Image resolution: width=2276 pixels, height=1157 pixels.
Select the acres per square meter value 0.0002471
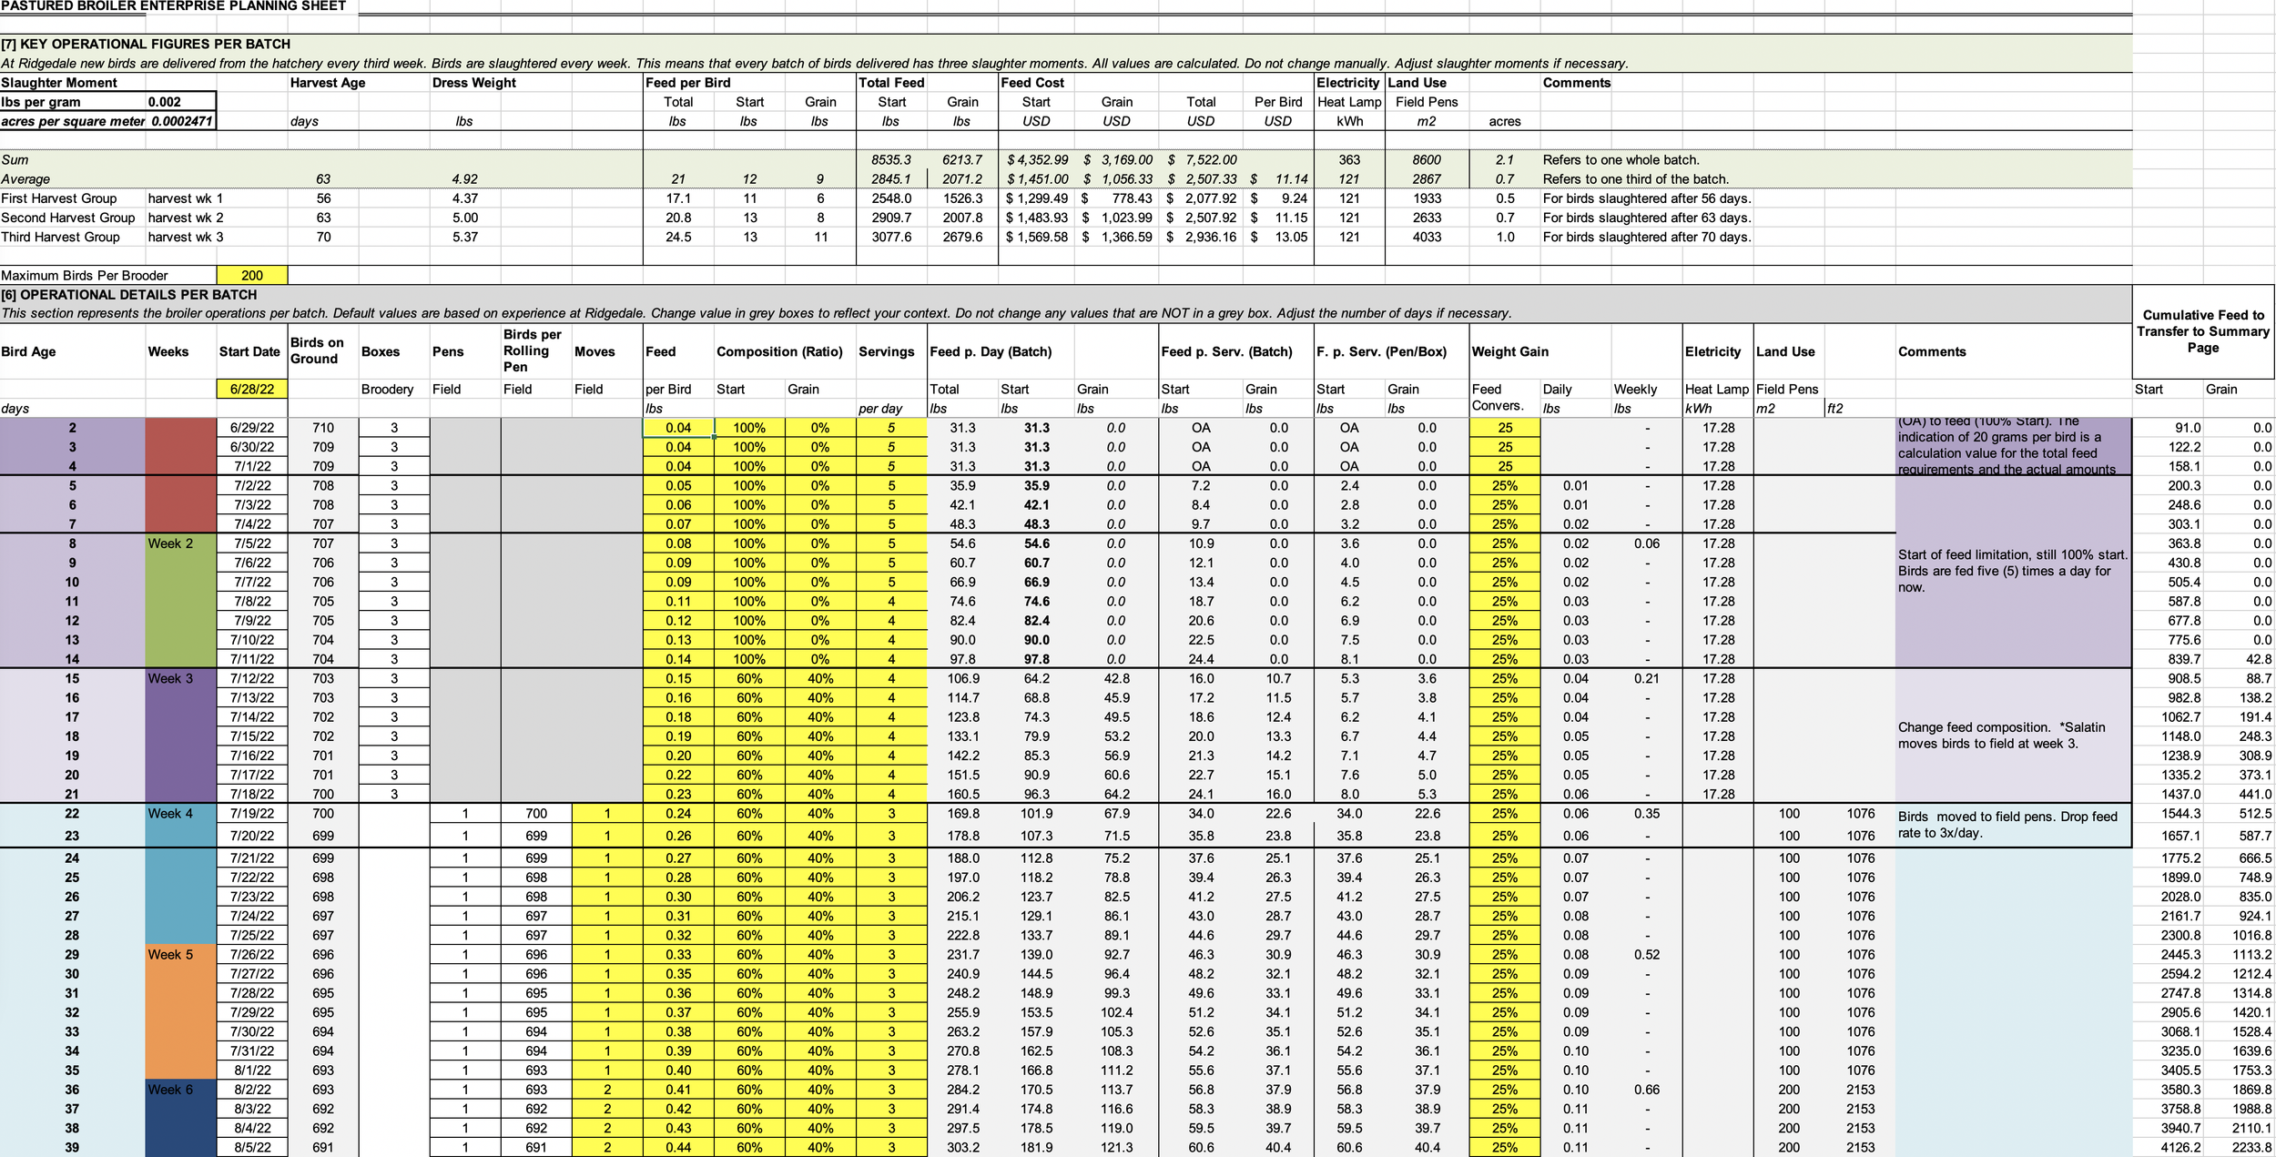181,121
